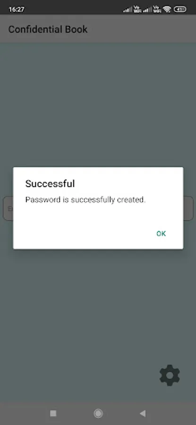Tap the circular home navigation button
The image size is (196, 425).
98,413
